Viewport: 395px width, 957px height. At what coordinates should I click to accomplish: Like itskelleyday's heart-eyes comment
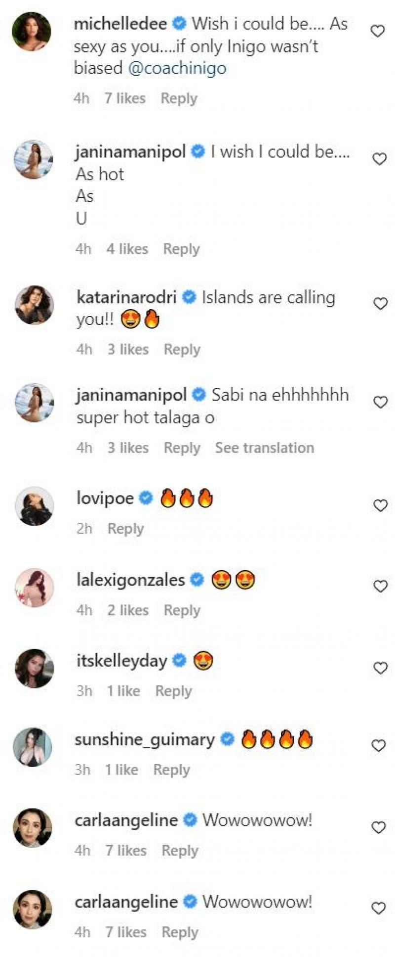[x=381, y=668]
